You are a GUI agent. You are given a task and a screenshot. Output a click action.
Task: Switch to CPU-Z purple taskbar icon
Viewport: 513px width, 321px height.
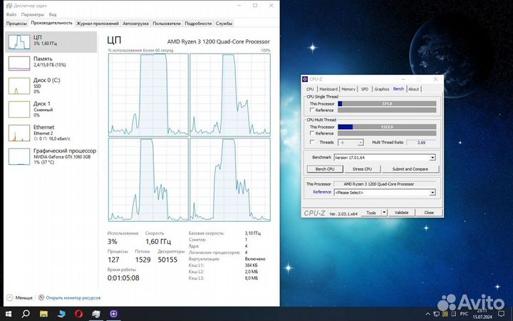tap(113, 313)
